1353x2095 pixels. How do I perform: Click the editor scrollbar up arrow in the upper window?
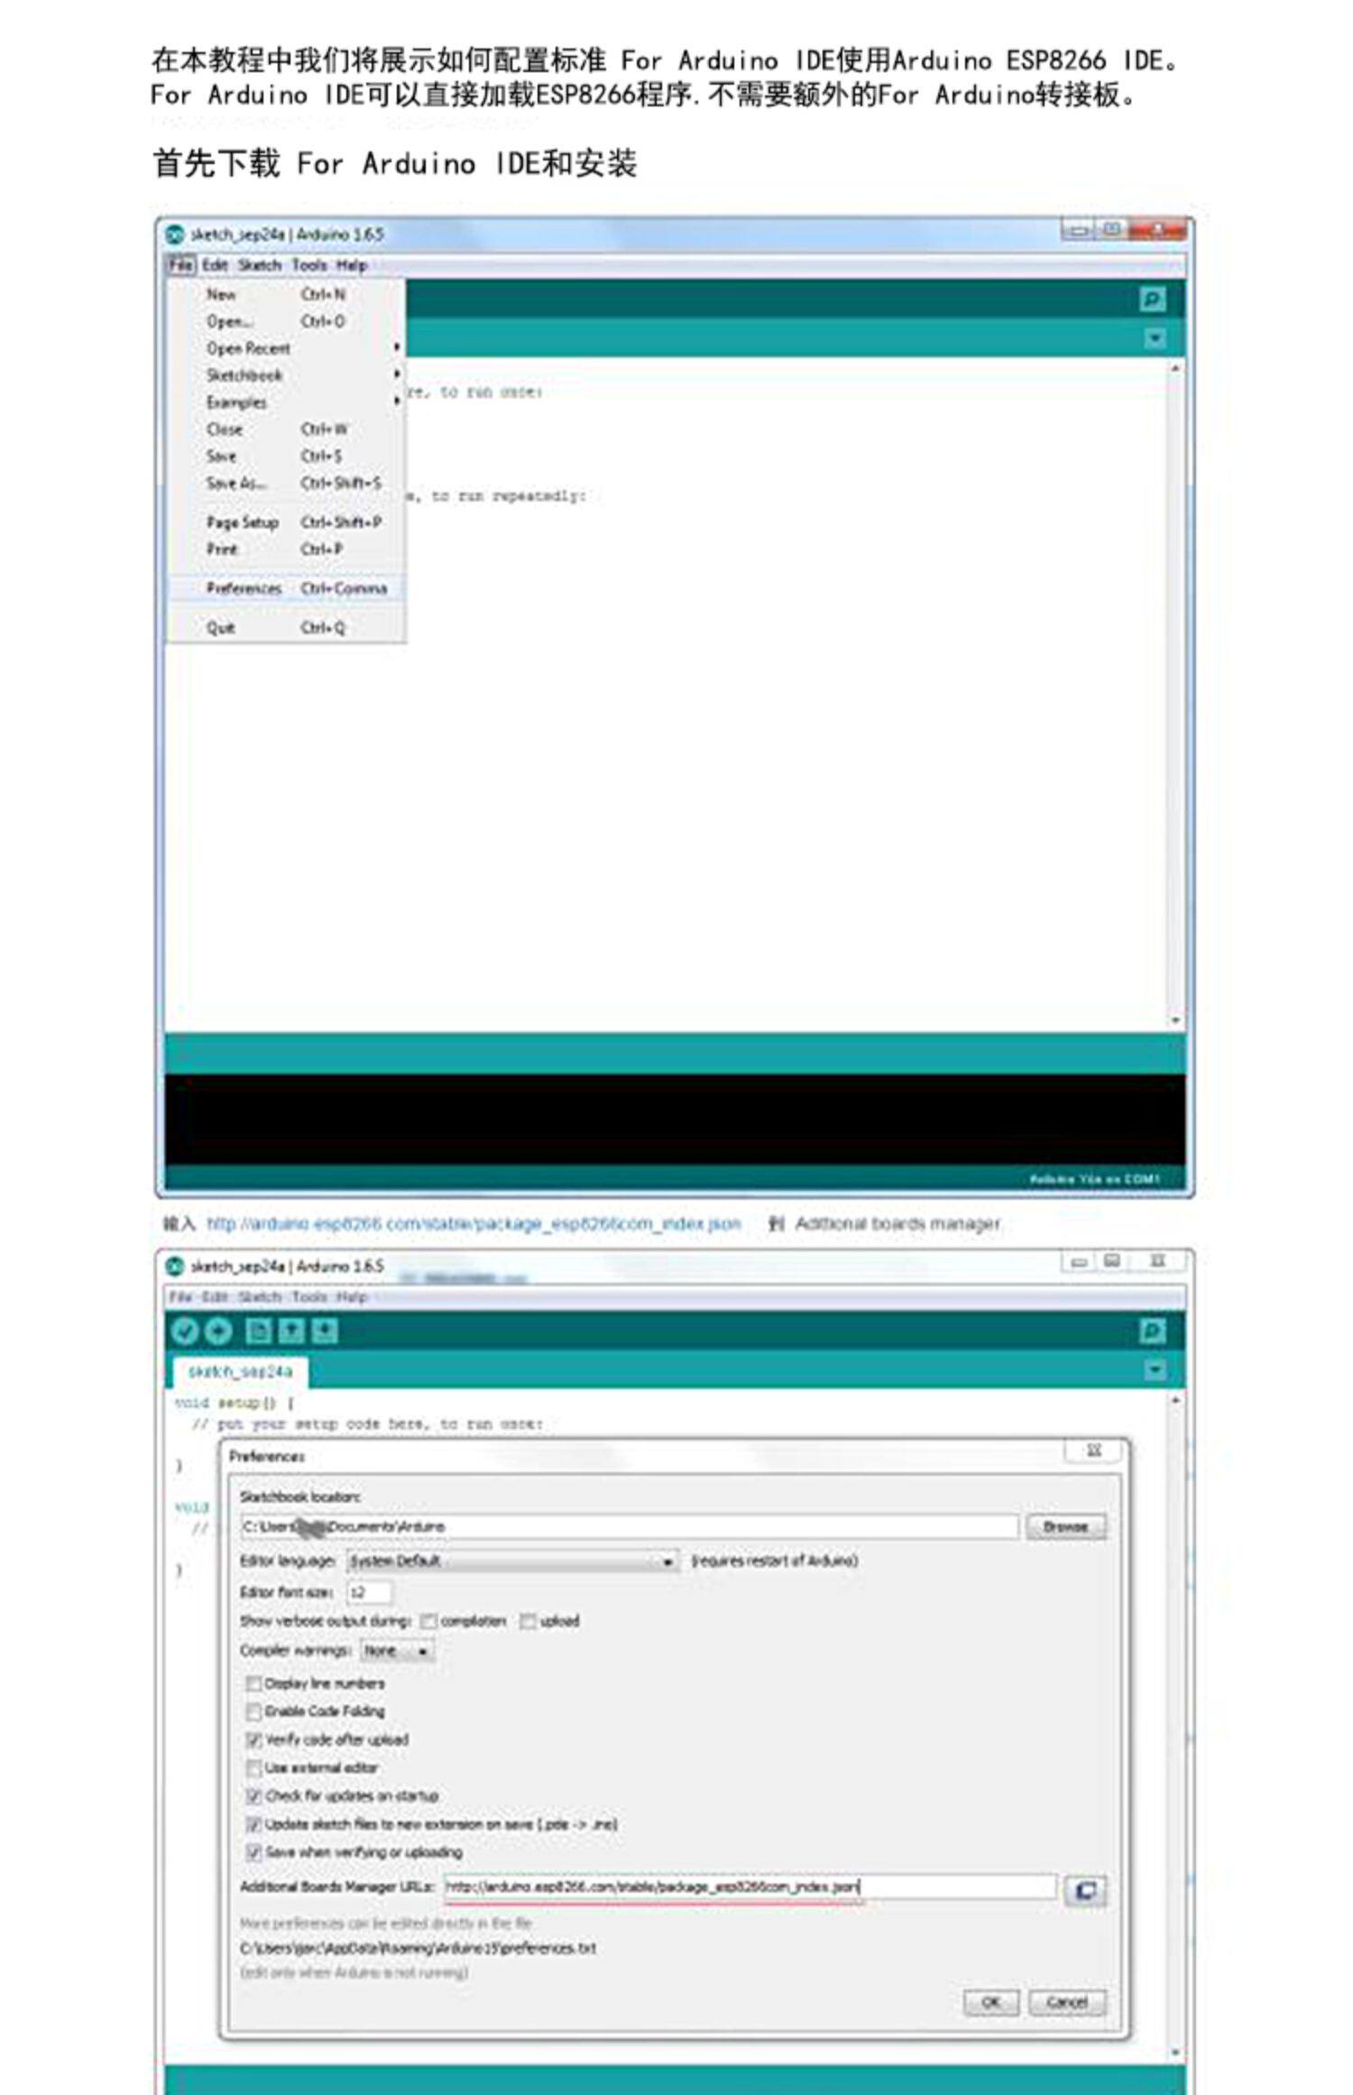tap(1174, 368)
